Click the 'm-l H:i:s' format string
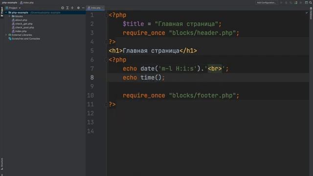The width and height of the screenshot is (313, 176). pyautogui.click(x=178, y=68)
